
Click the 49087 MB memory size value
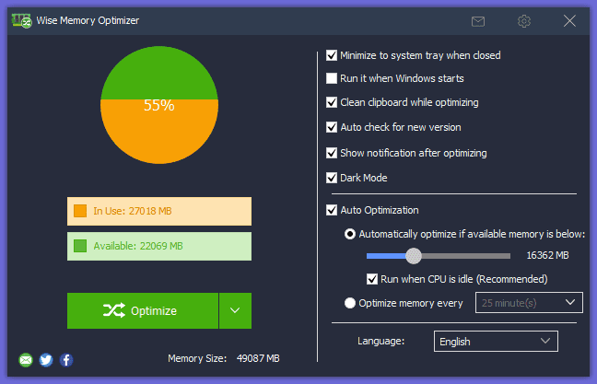click(258, 358)
